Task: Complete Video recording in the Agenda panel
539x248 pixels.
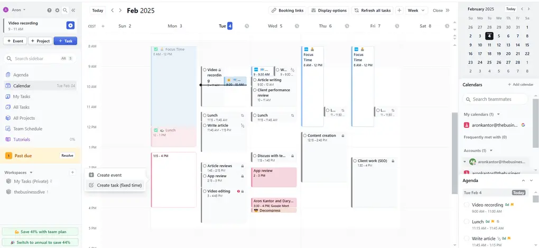Action: pos(467,205)
